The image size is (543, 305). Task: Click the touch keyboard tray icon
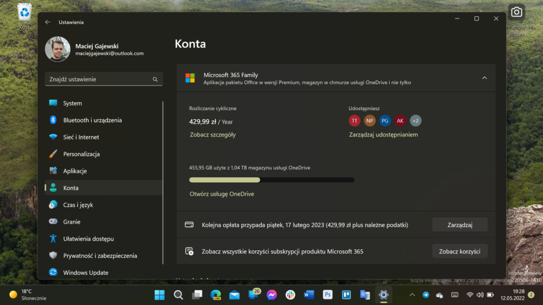click(454, 295)
